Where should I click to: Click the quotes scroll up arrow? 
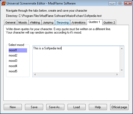click(122, 49)
